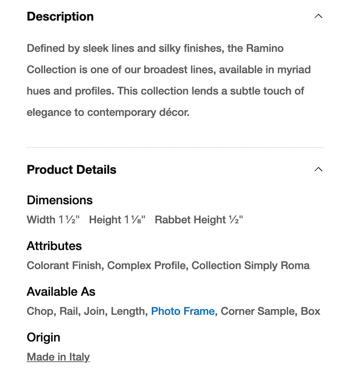Click the Height 1⅛" dimension text
The image size is (341, 375).
(117, 220)
